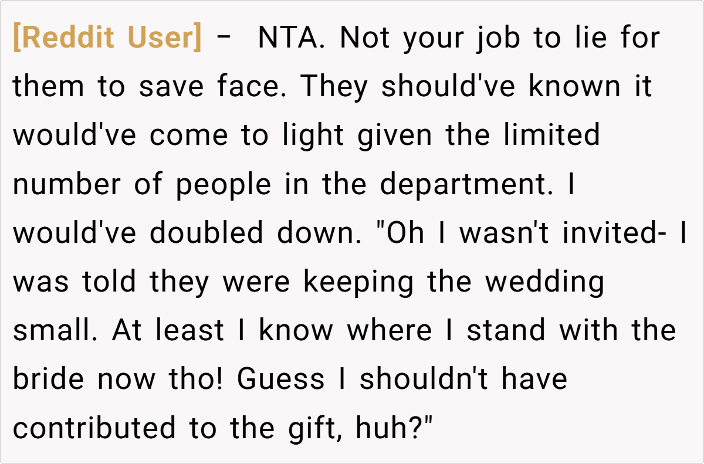Click the word "limited" in the comment
Screen dimensions: 704x464
coord(551,136)
